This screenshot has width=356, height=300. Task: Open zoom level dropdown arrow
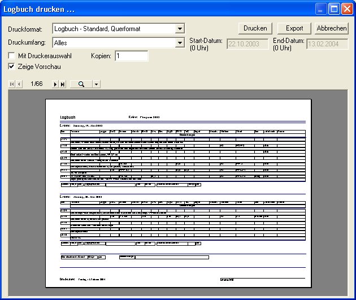96,84
